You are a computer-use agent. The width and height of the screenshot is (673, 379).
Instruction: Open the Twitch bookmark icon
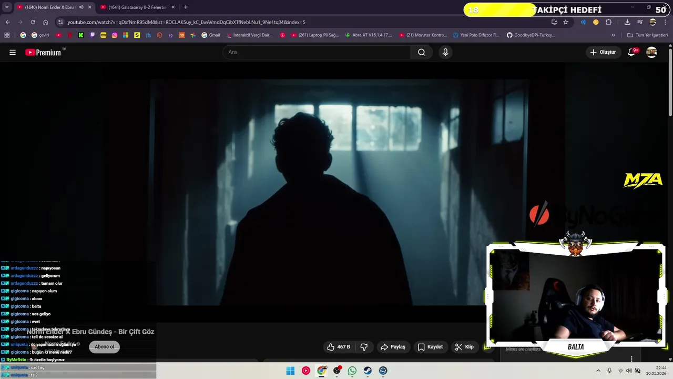pos(93,35)
